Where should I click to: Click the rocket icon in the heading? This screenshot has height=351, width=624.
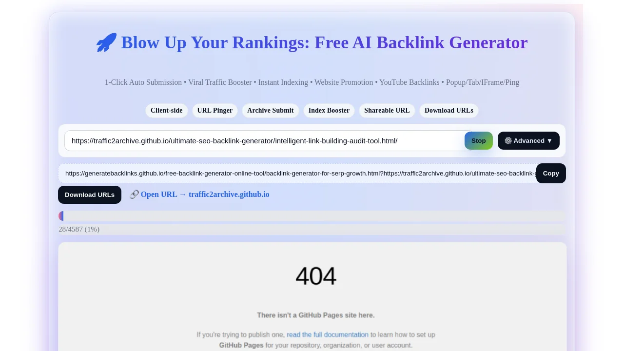coord(106,42)
